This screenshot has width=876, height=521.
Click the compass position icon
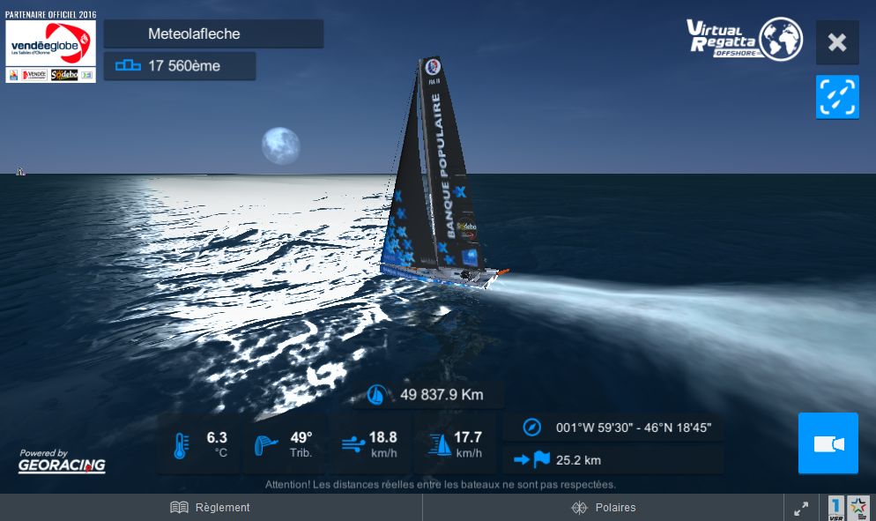coord(532,428)
